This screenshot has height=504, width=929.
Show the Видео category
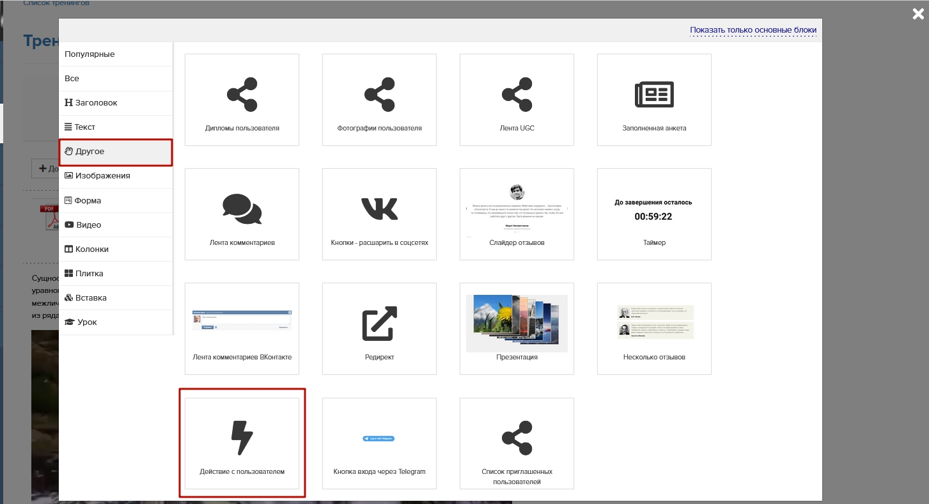tap(116, 224)
